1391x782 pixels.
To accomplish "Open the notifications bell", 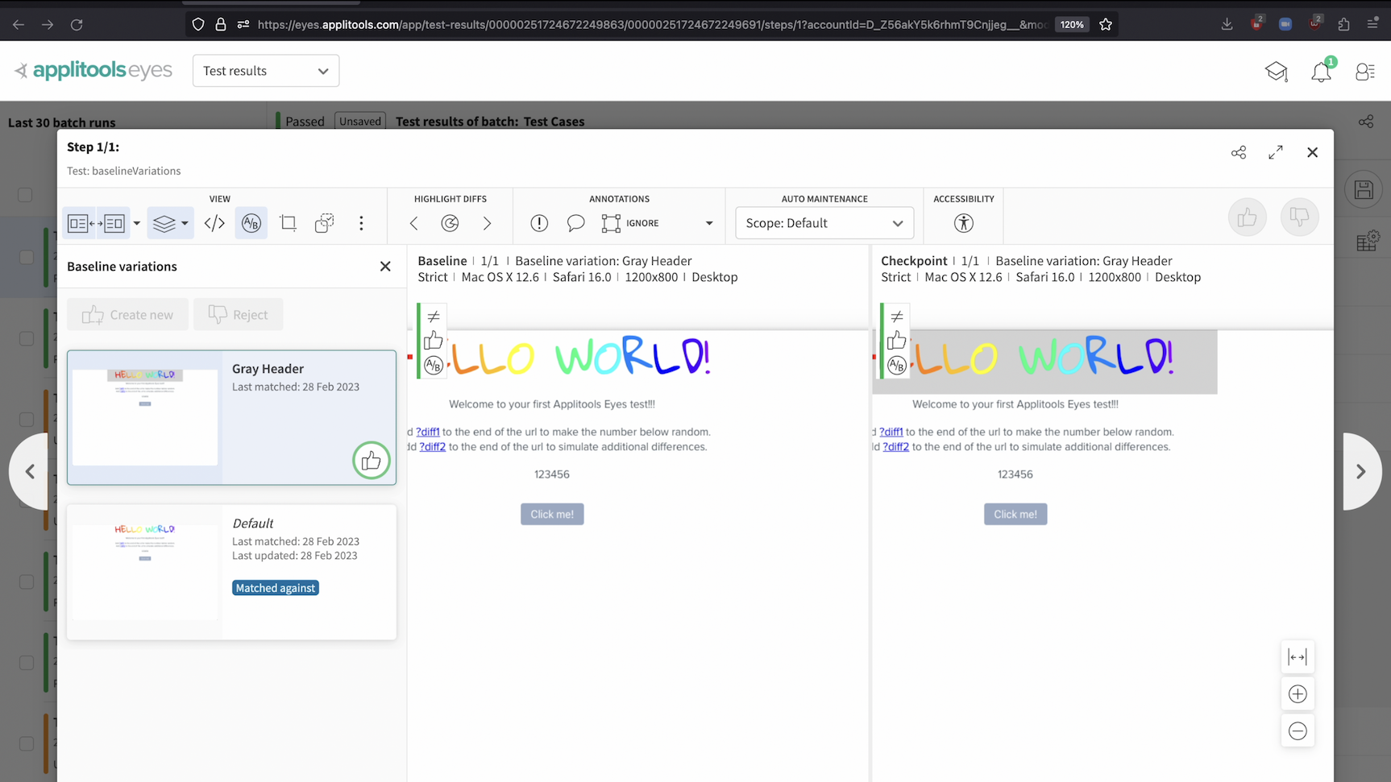I will (x=1322, y=72).
